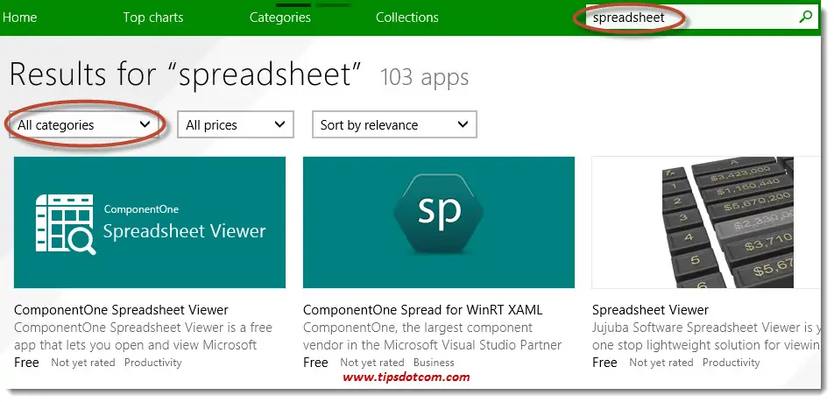Click the 103 apps result count
Viewport: 834px width, 402px height.
click(424, 77)
